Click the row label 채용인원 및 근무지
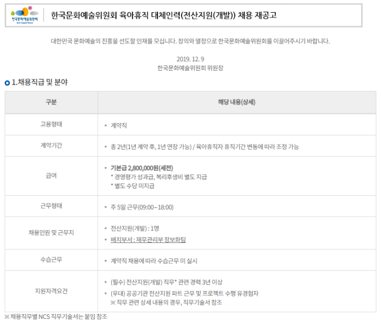381x325 pixels. [51, 233]
